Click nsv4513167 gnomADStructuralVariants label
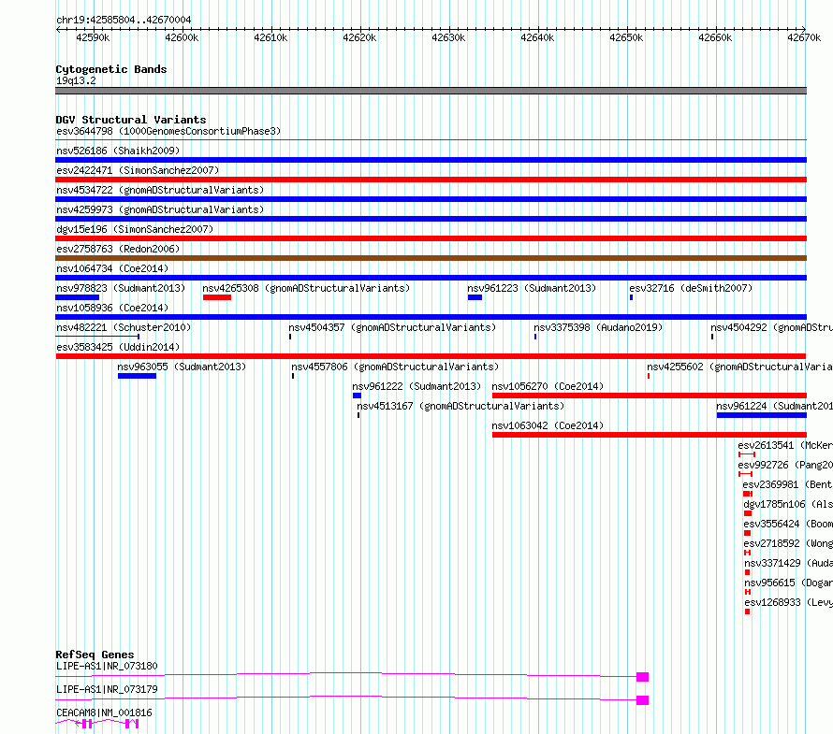833x734 pixels. click(460, 406)
